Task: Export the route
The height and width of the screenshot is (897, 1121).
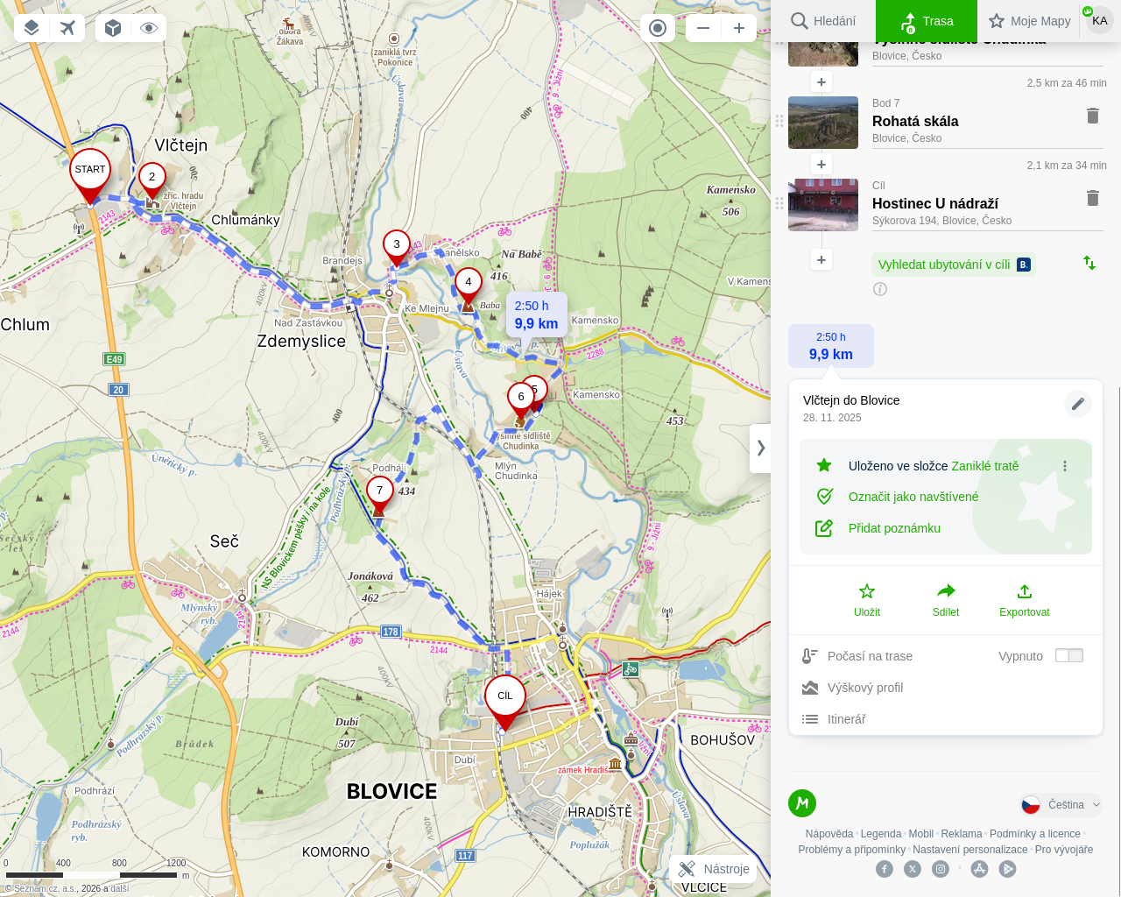Action: (x=1024, y=600)
